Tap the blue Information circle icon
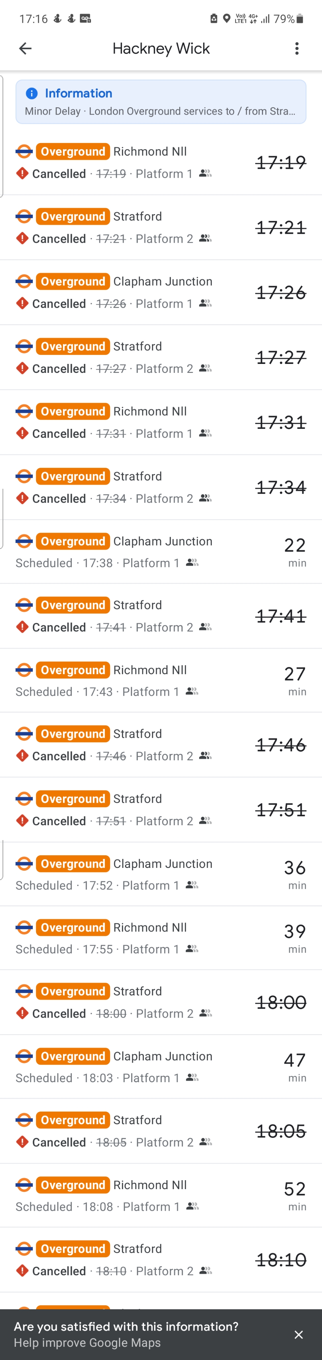The height and width of the screenshot is (1360, 322). [32, 93]
